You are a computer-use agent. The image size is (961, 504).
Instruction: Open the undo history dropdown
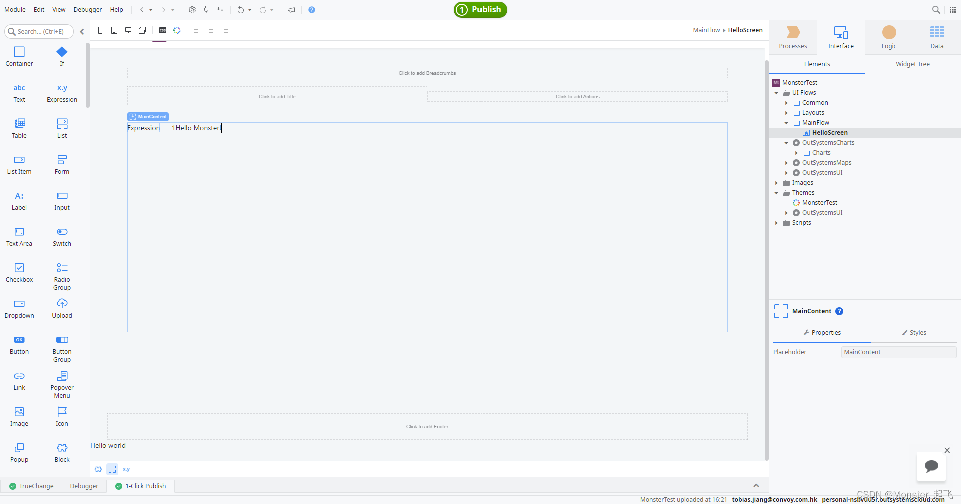[x=250, y=10]
